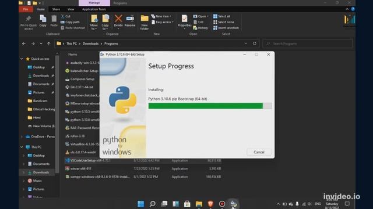Image resolution: width=373 pixels, height=209 pixels.
Task: Switch to the Share ribbon tab
Action: tap(56, 9)
